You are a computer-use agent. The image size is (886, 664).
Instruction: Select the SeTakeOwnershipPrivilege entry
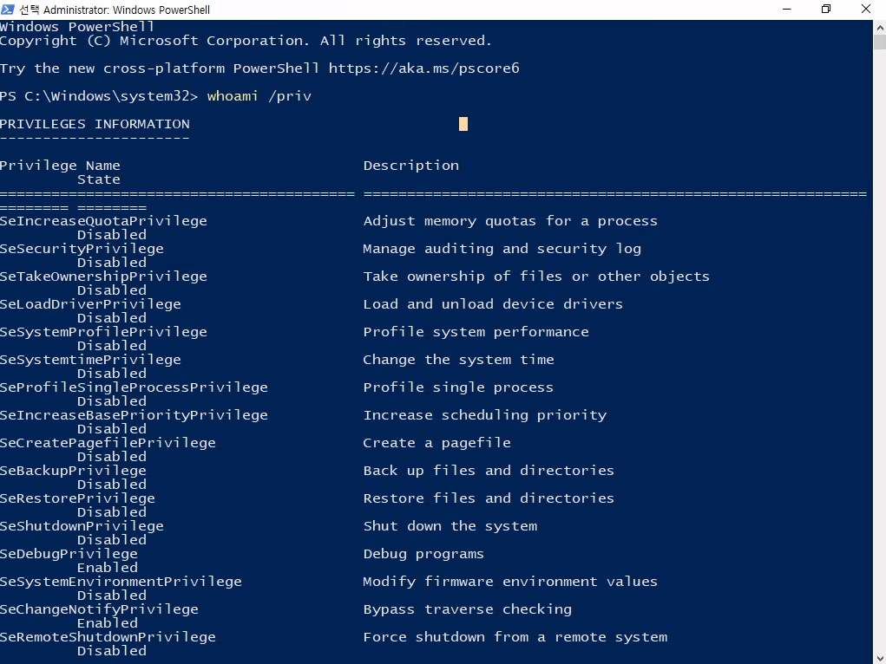pos(103,277)
